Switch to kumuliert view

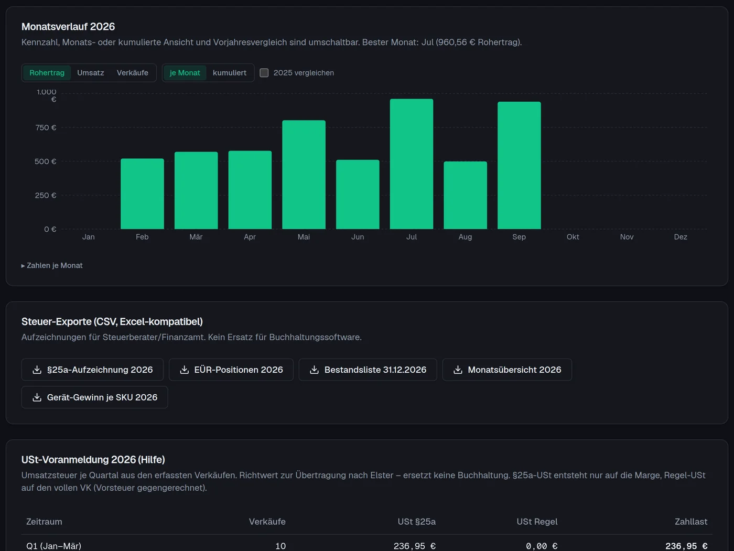click(x=230, y=73)
